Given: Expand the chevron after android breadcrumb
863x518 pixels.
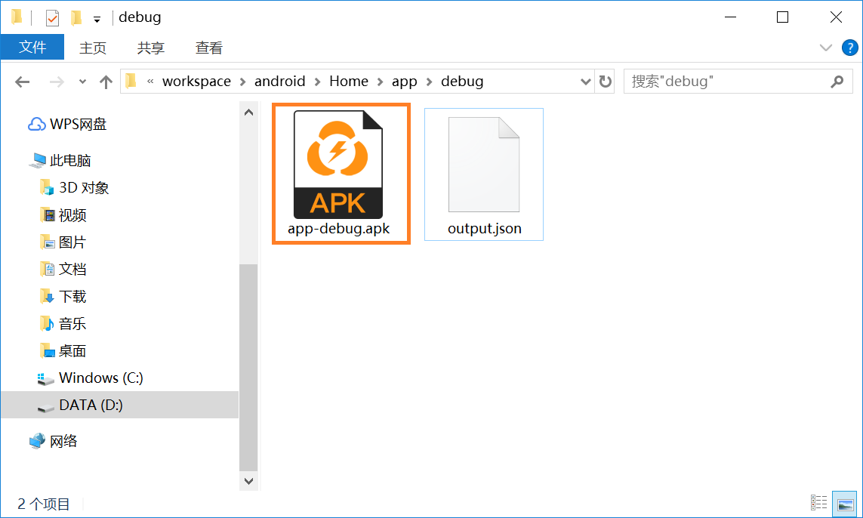Looking at the screenshot, I should tap(318, 82).
